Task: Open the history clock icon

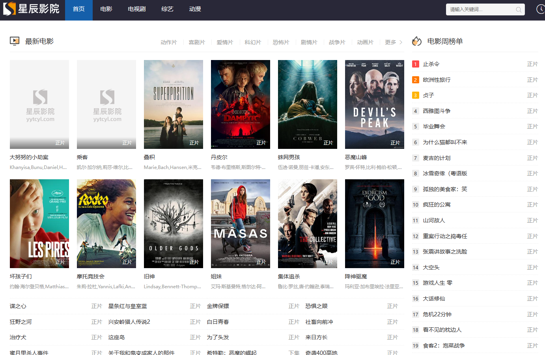Action: tap(541, 9)
